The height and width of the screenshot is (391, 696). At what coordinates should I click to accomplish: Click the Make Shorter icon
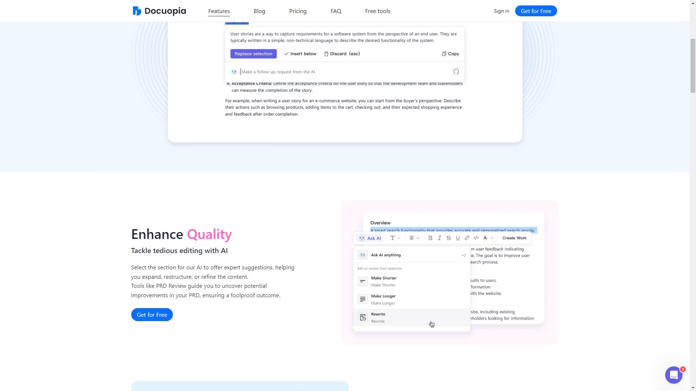362,281
